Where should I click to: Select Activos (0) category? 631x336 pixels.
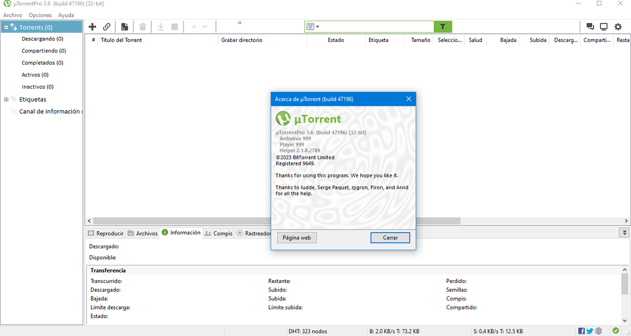[35, 75]
